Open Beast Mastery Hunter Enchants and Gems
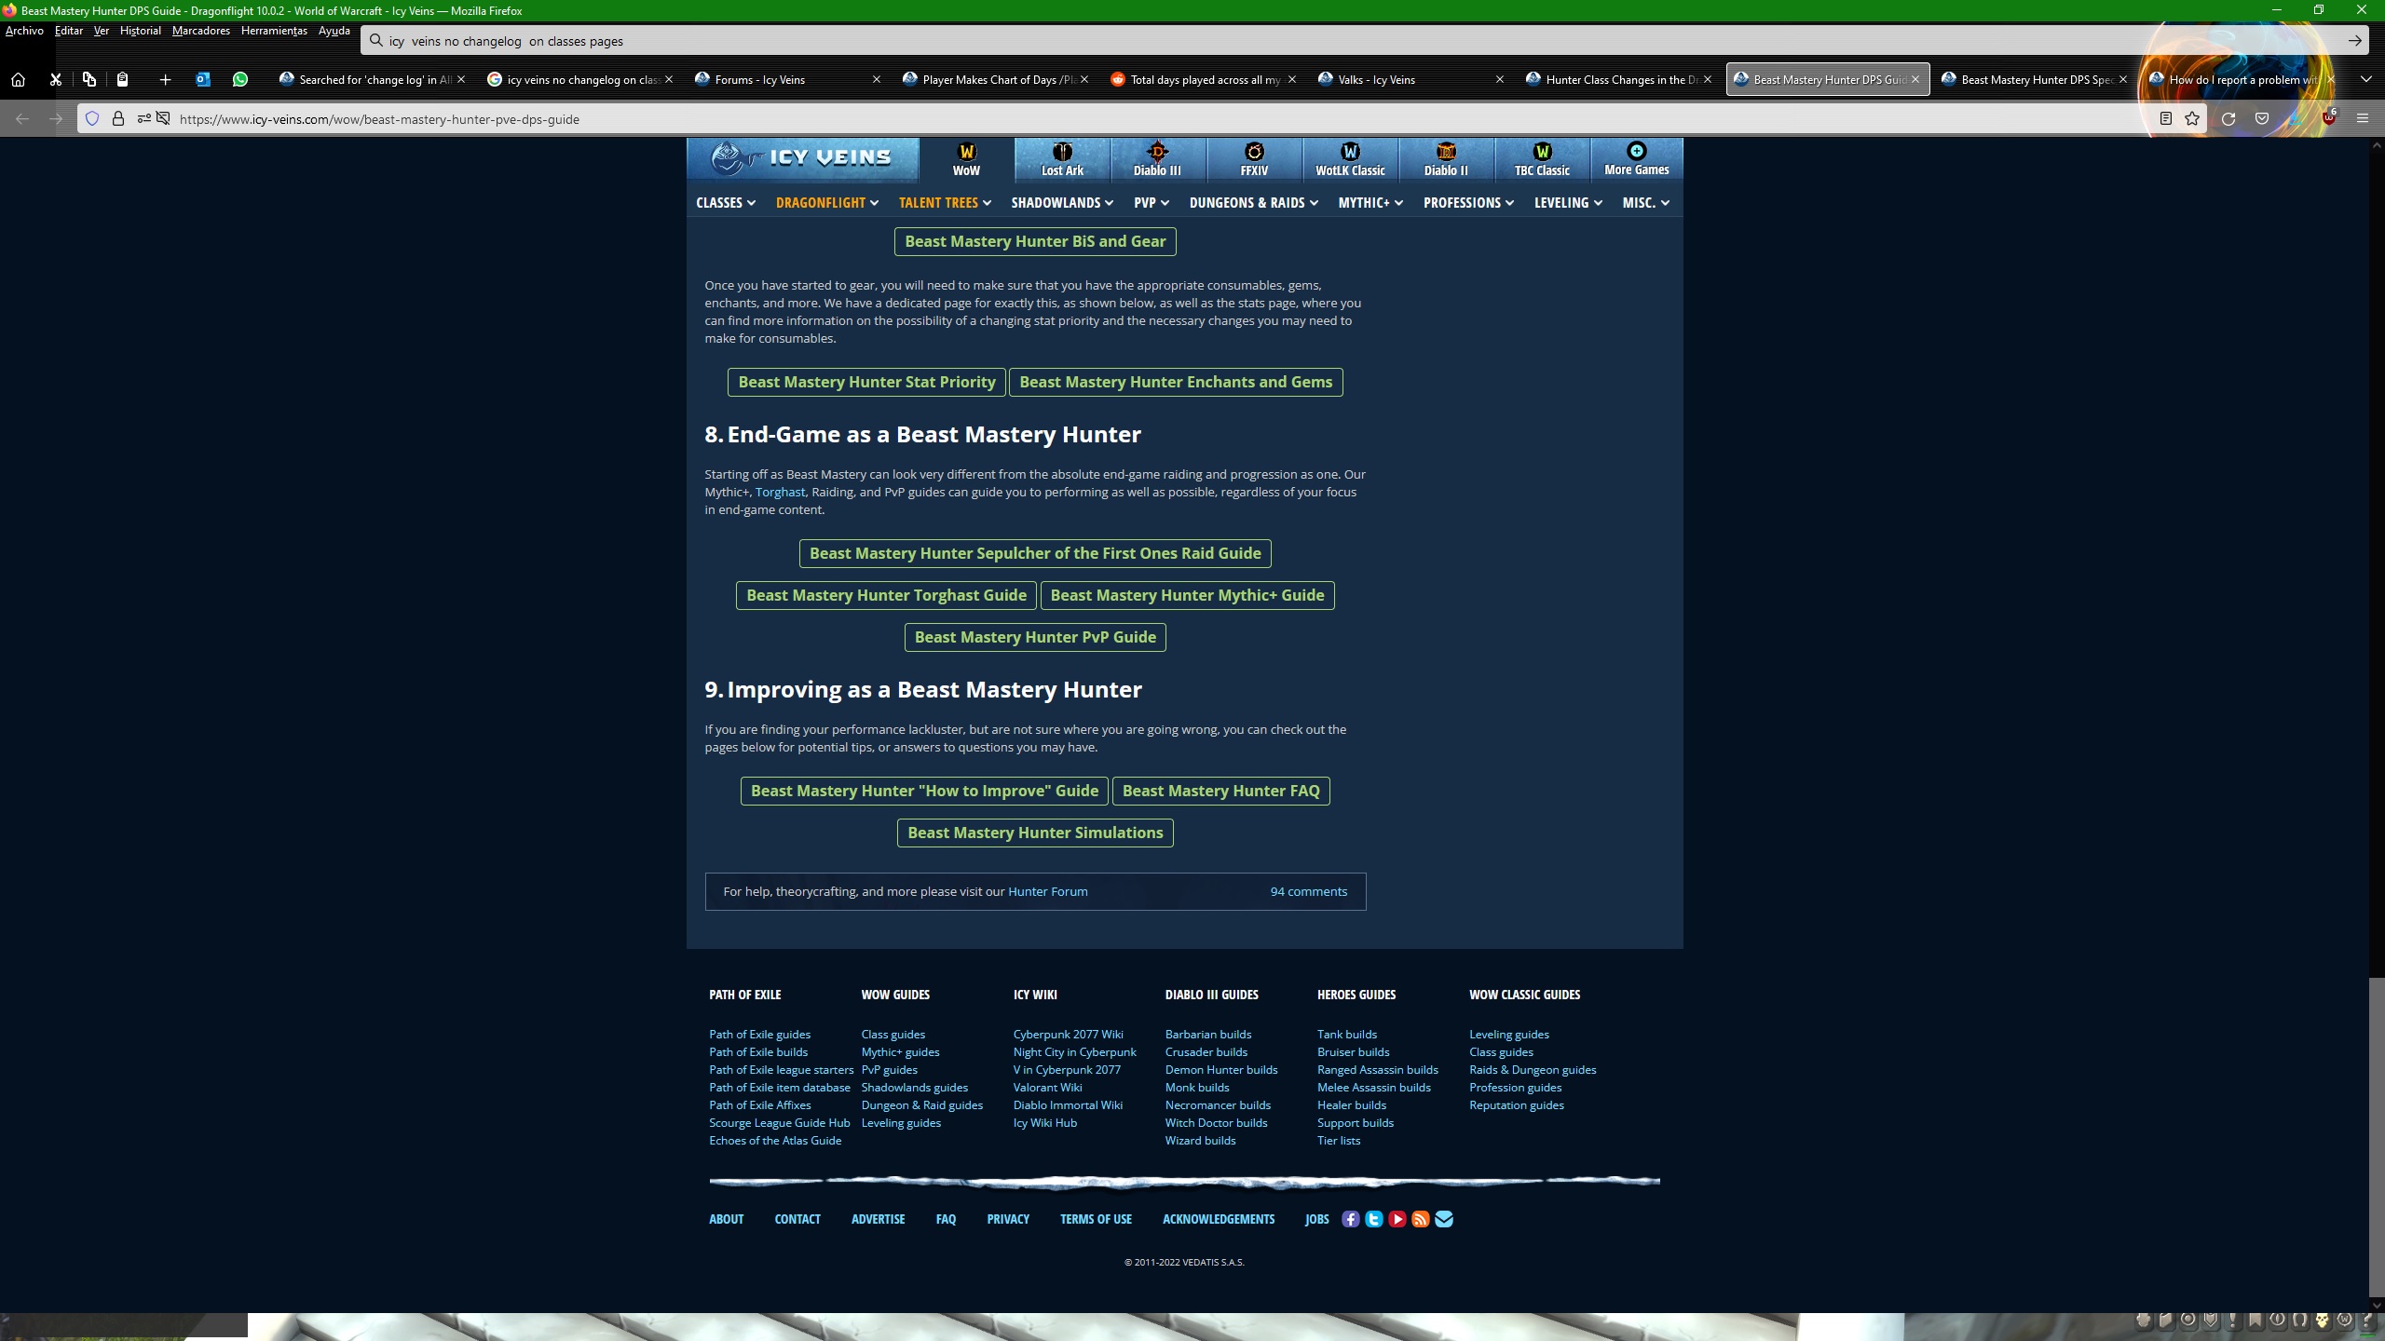2385x1341 pixels. pos(1176,382)
